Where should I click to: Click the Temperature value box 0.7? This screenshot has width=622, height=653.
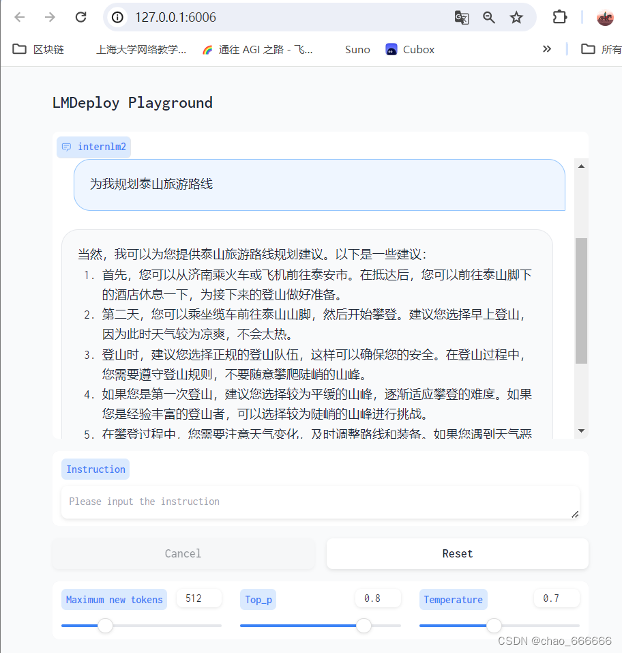pos(557,598)
